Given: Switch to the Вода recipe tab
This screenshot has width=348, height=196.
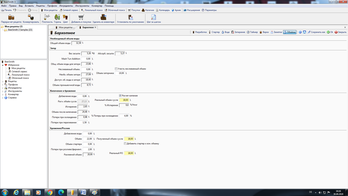Looking at the screenshot, I should coord(226,32).
